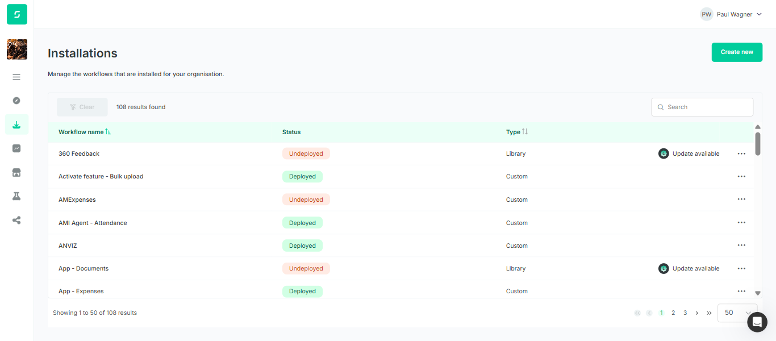Click the ANVIZ workflow name
The height and width of the screenshot is (341, 776).
click(x=68, y=246)
